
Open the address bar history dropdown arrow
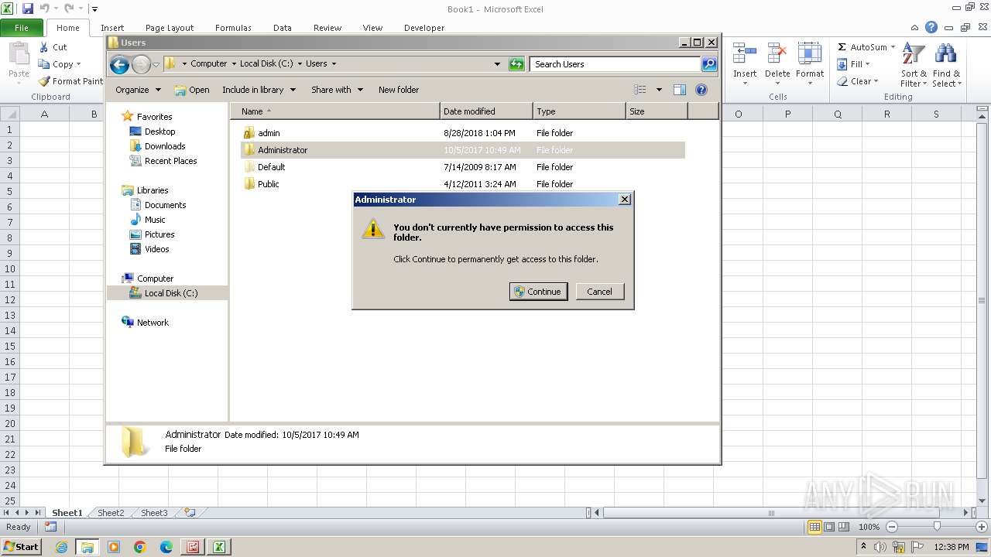[x=497, y=64]
